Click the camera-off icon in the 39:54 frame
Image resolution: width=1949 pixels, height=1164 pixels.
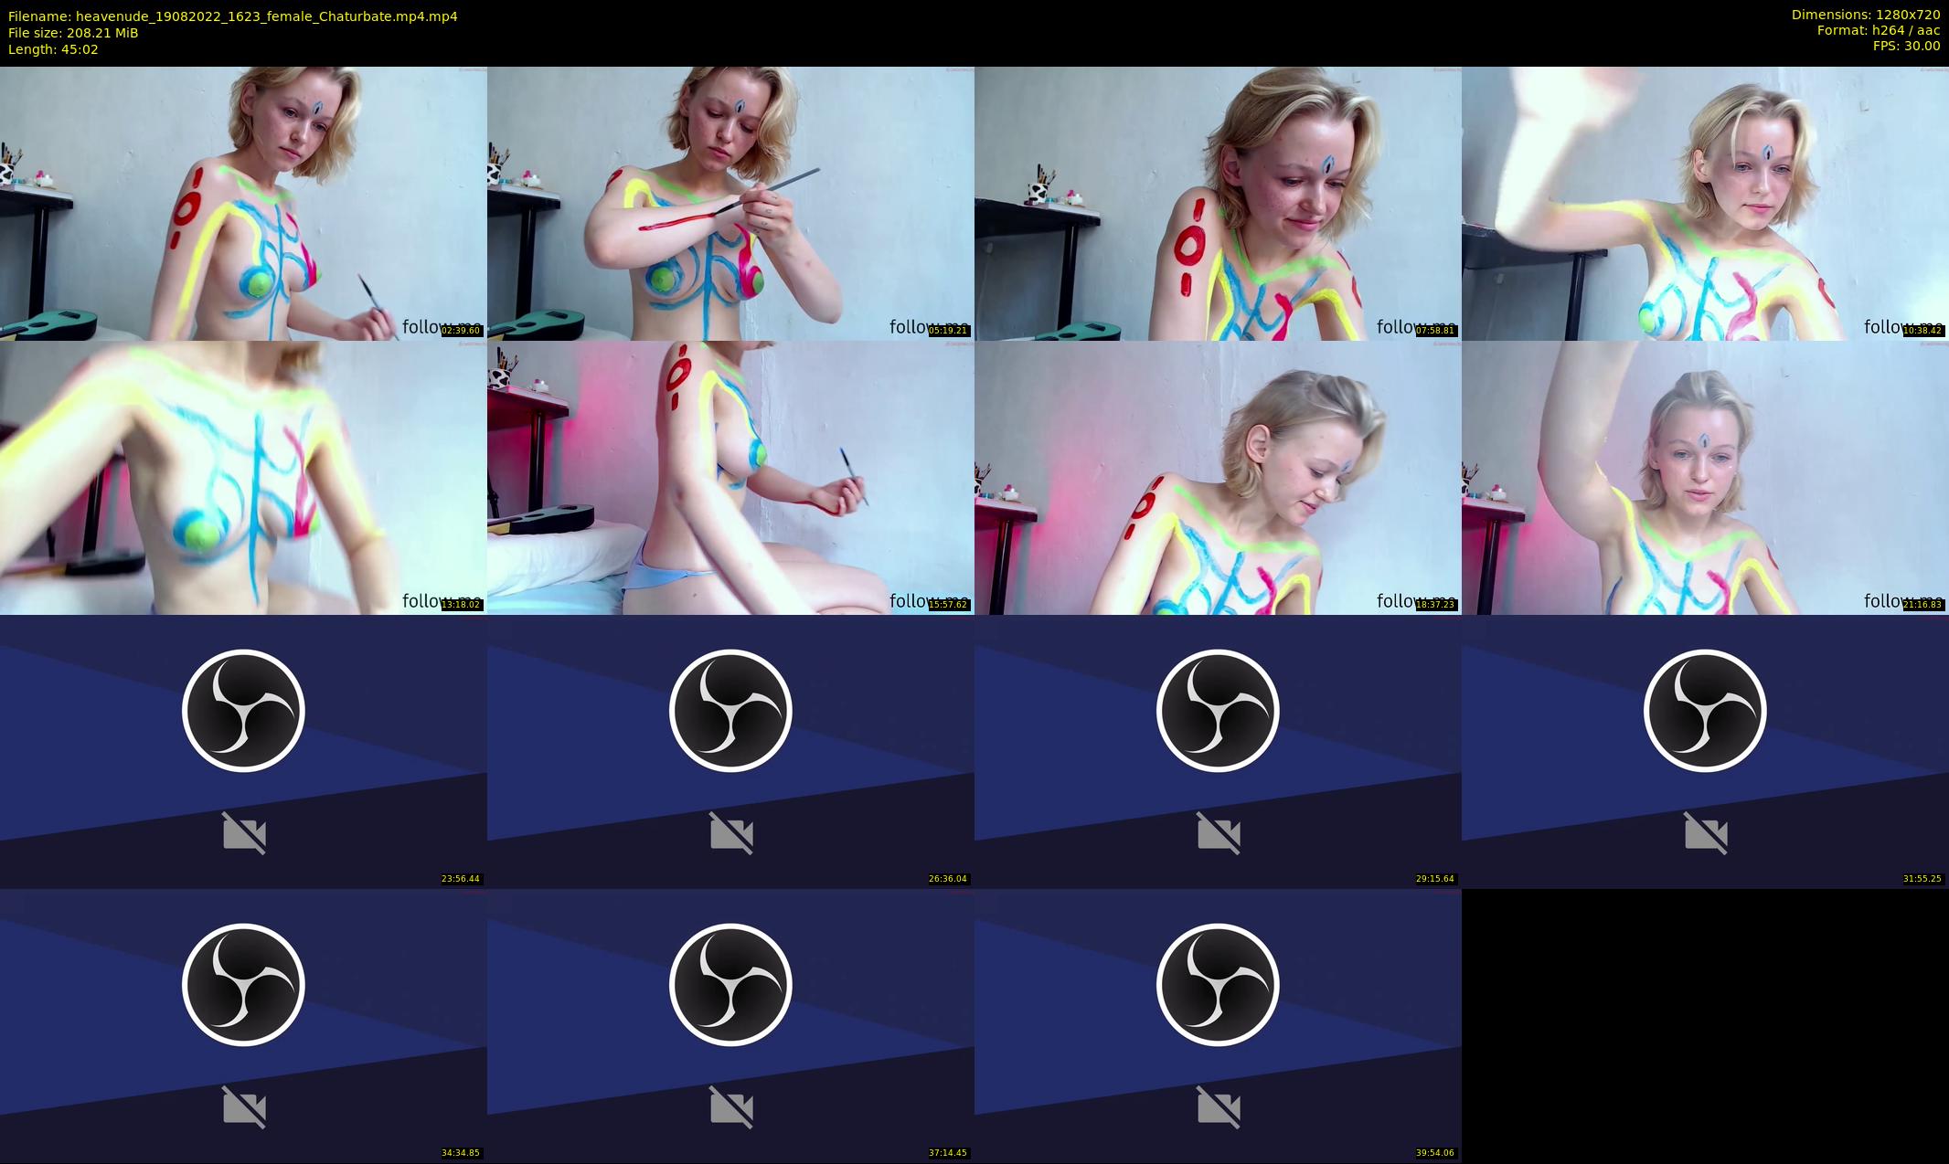(1219, 1107)
